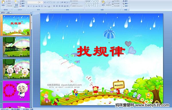Image resolution: width=172 pixels, height=110 pixels.
Task: Toggle Underline formatting
Action: 34,6
